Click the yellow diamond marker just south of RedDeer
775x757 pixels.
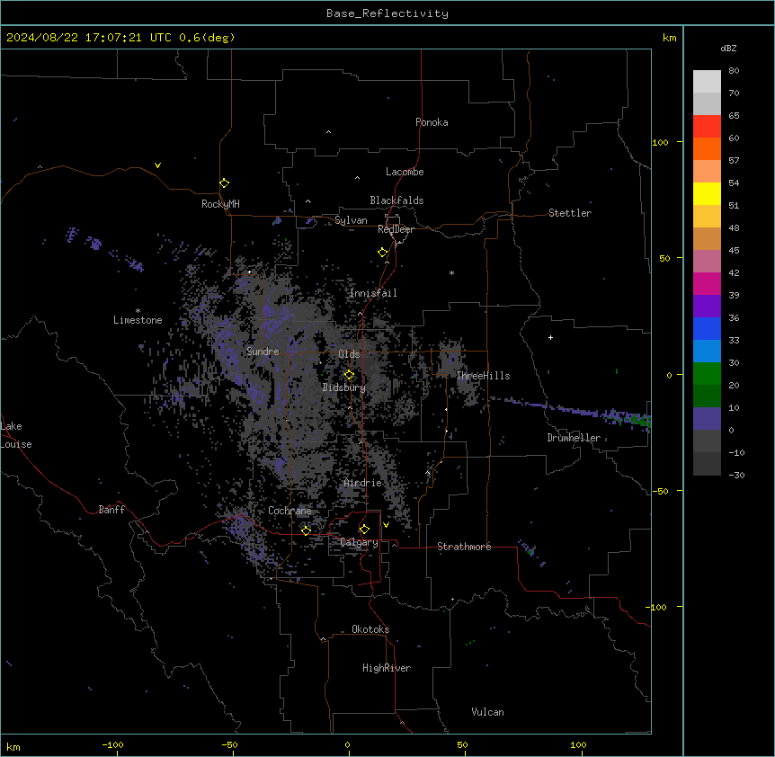point(382,253)
